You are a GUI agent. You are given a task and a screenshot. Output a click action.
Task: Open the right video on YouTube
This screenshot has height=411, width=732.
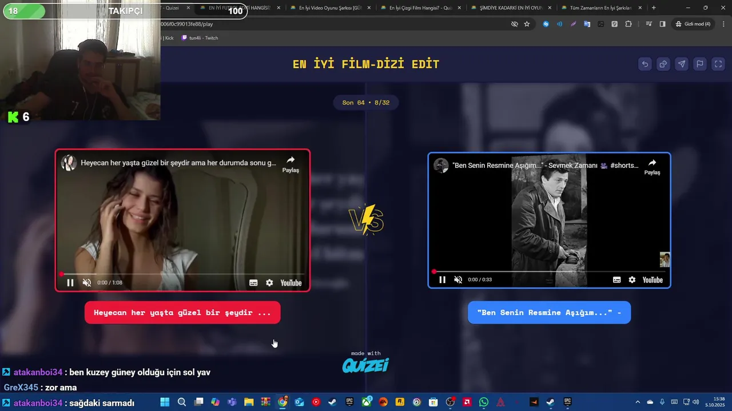(x=653, y=280)
